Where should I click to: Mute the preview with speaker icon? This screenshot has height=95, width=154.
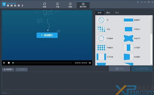[x=90, y=63]
